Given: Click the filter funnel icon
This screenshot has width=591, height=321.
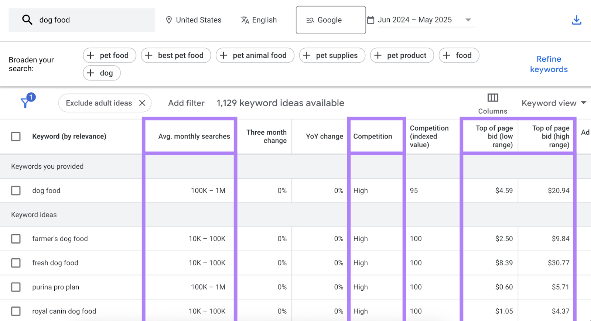Looking at the screenshot, I should click(x=25, y=103).
